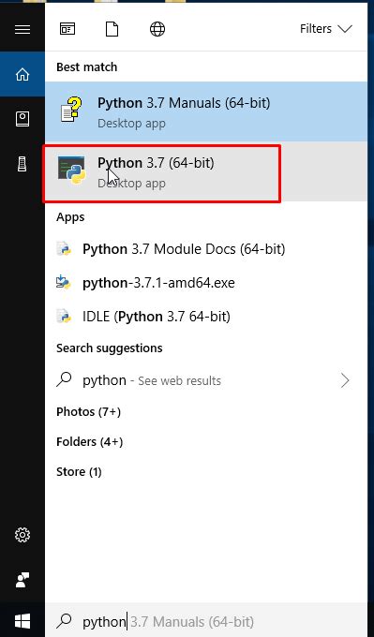Viewport: 374px width, 637px height.
Task: Show Store (1) results
Action: [x=79, y=471]
